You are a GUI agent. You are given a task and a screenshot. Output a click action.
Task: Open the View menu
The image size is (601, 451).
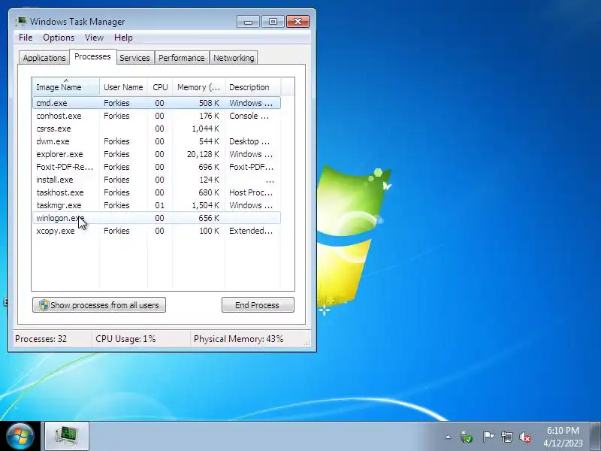(95, 38)
